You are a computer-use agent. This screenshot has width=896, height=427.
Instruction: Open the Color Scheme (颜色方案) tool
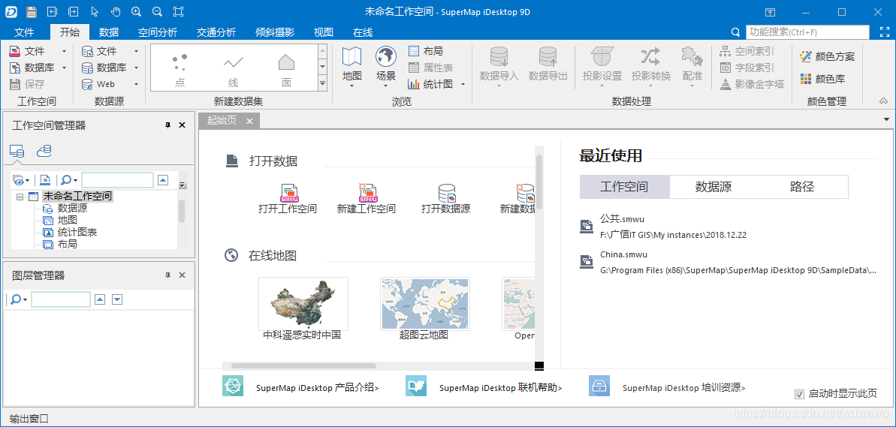click(x=828, y=56)
